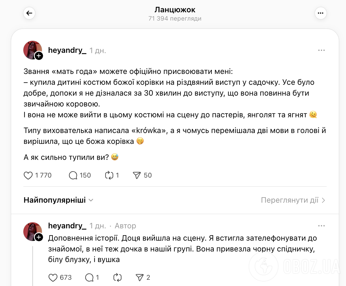Viewport: 346px width, 286px height.
Task: Click heyandry_'s profile picture on the main post
Action: point(32,50)
